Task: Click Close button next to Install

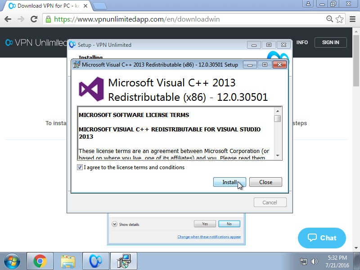Action: tap(265, 182)
